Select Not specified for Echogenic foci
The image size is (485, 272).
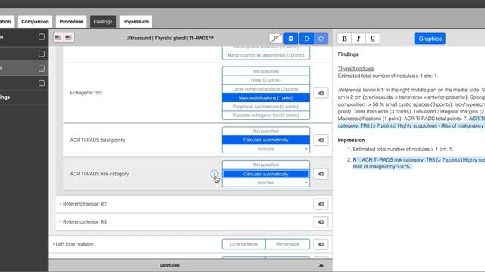click(x=266, y=71)
